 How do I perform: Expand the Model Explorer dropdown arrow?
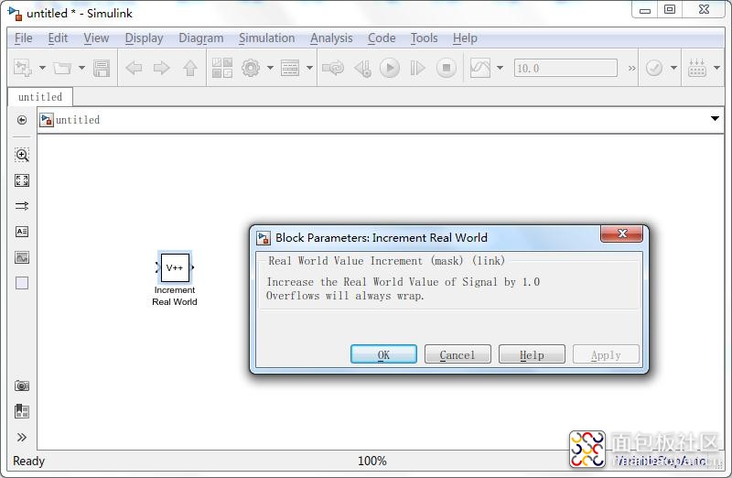point(309,68)
